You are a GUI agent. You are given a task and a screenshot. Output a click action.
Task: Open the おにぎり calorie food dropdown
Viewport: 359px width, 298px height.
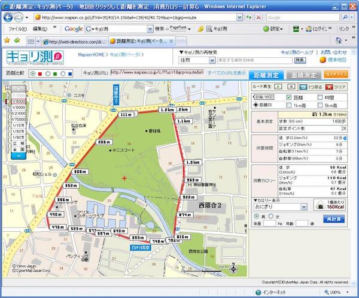303,207
